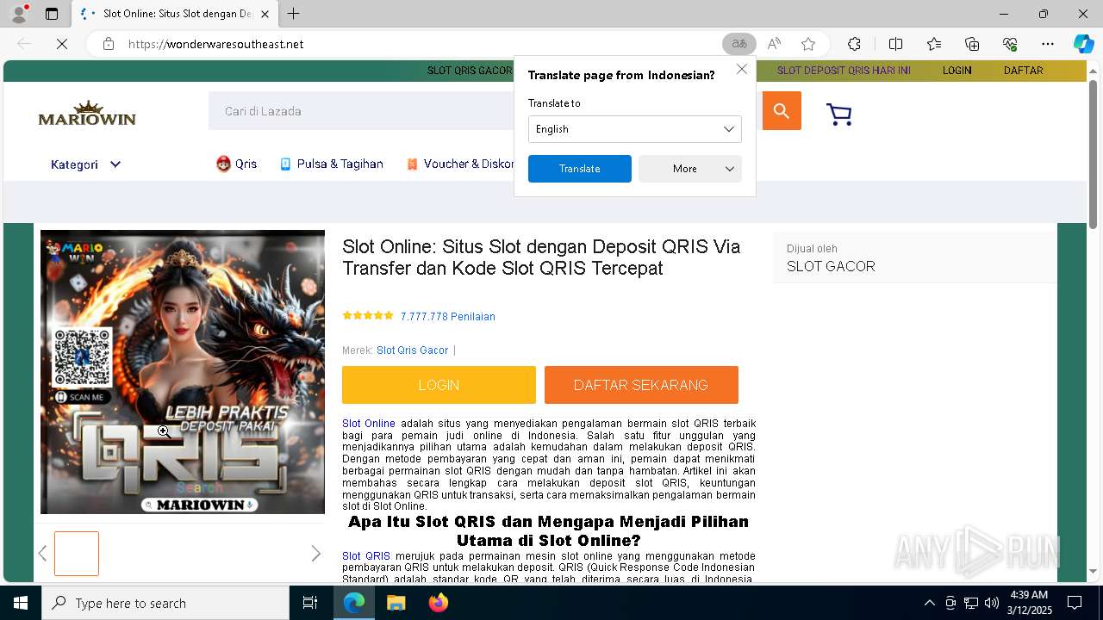1103x620 pixels.
Task: Add this page to favorites star
Action: tap(808, 44)
